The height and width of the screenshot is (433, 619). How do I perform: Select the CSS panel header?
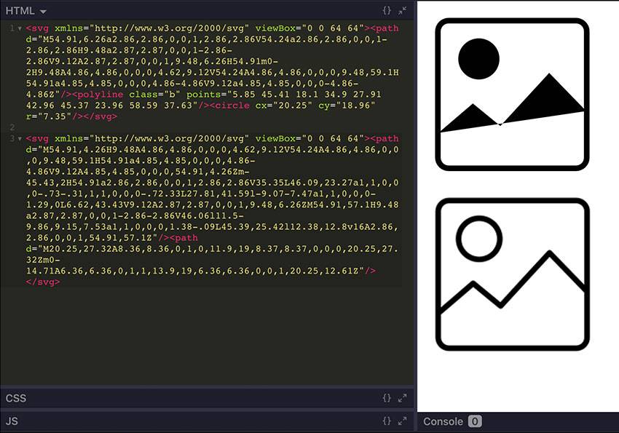(x=16, y=398)
